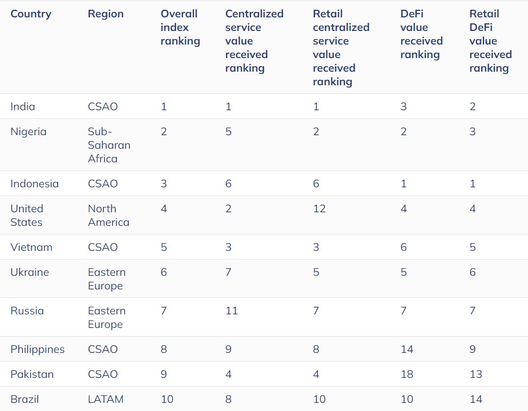Click the Brazil country cell
This screenshot has width=528, height=411.
point(24,399)
